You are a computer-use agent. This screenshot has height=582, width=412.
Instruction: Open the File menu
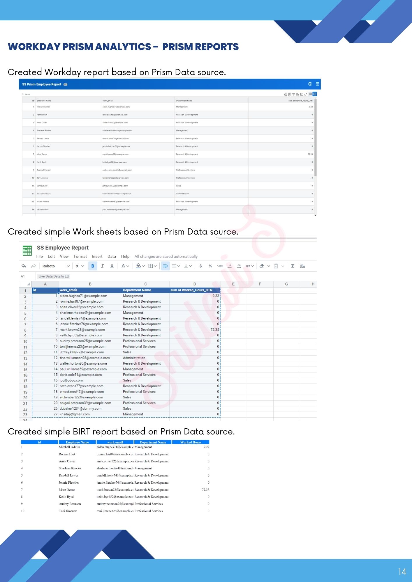(x=39, y=256)
